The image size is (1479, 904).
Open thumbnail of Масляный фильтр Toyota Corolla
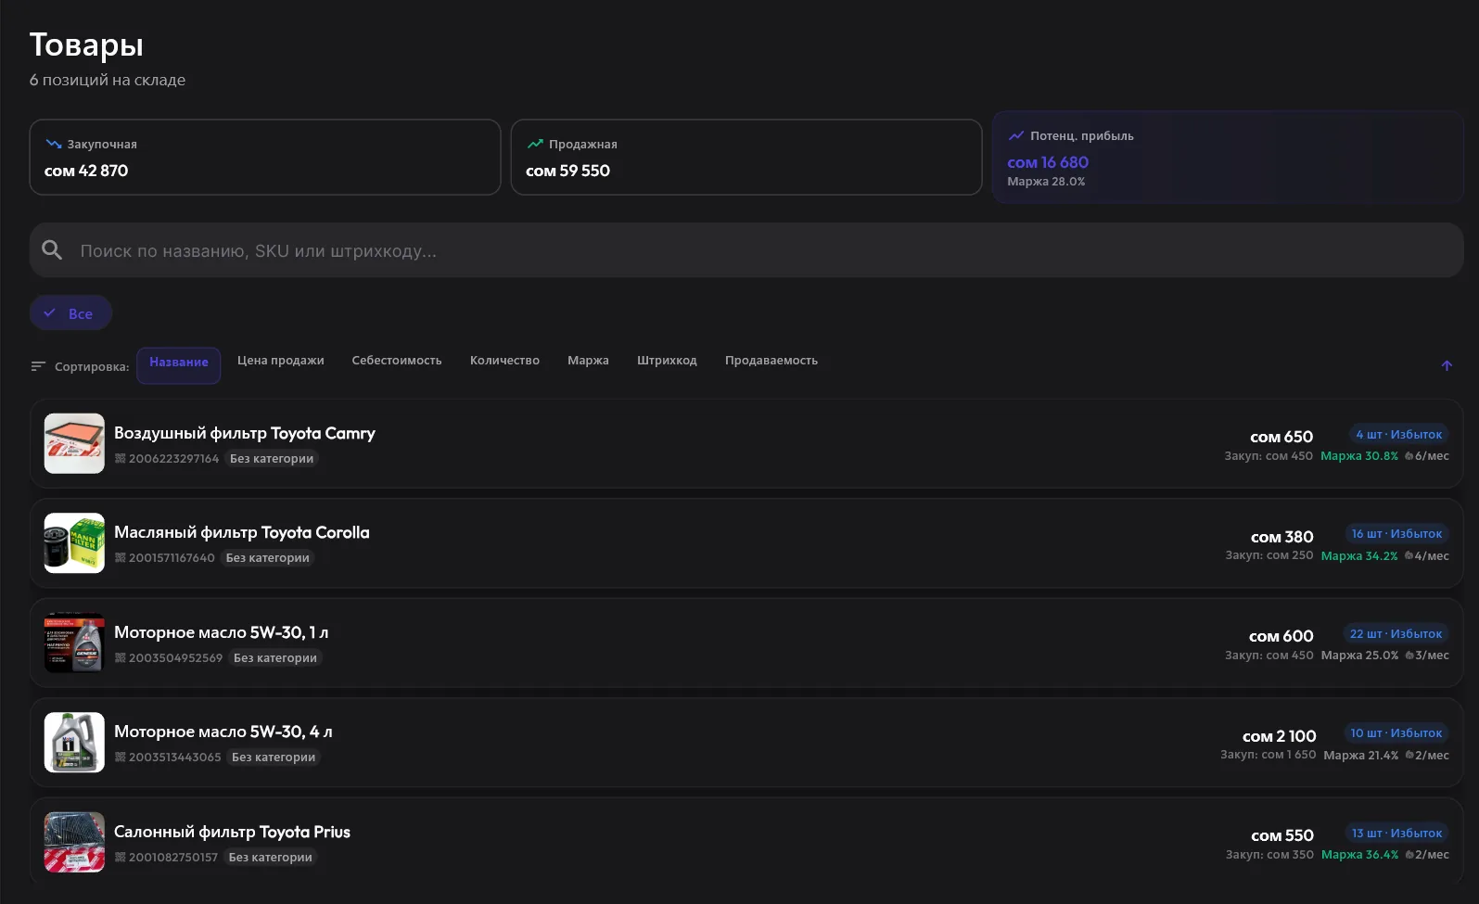pyautogui.click(x=74, y=543)
